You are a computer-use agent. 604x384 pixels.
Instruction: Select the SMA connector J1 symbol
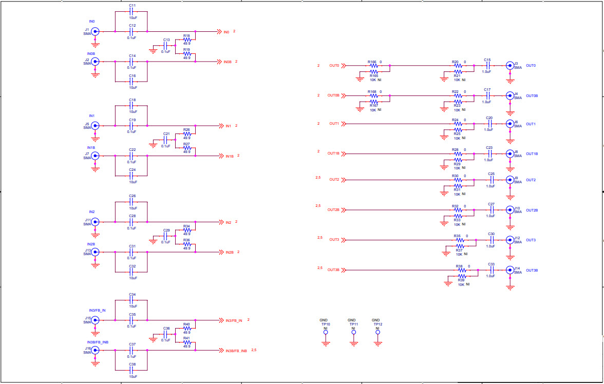pyautogui.click(x=95, y=32)
